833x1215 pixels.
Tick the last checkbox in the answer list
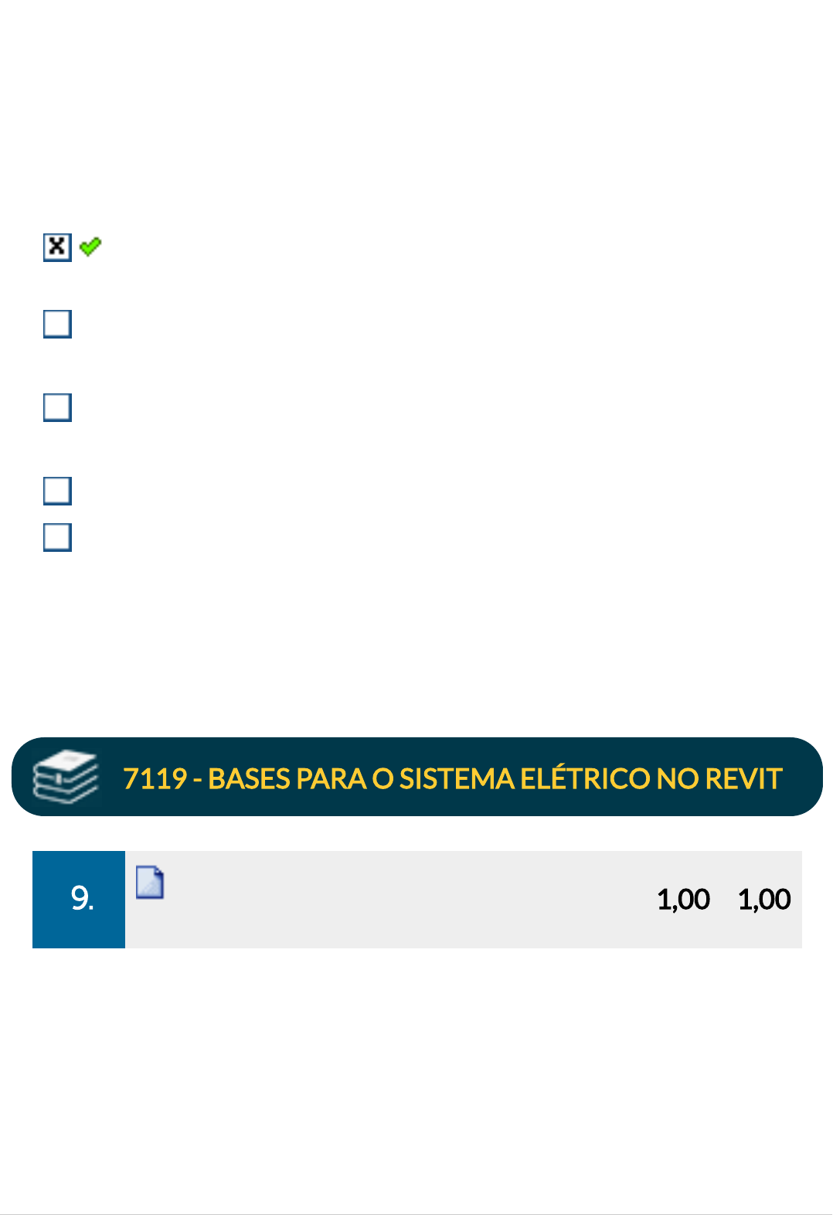[x=57, y=537]
